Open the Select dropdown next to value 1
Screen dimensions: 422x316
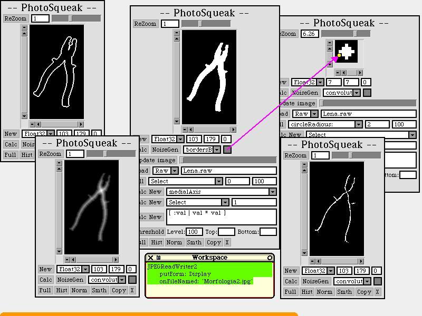(x=225, y=202)
